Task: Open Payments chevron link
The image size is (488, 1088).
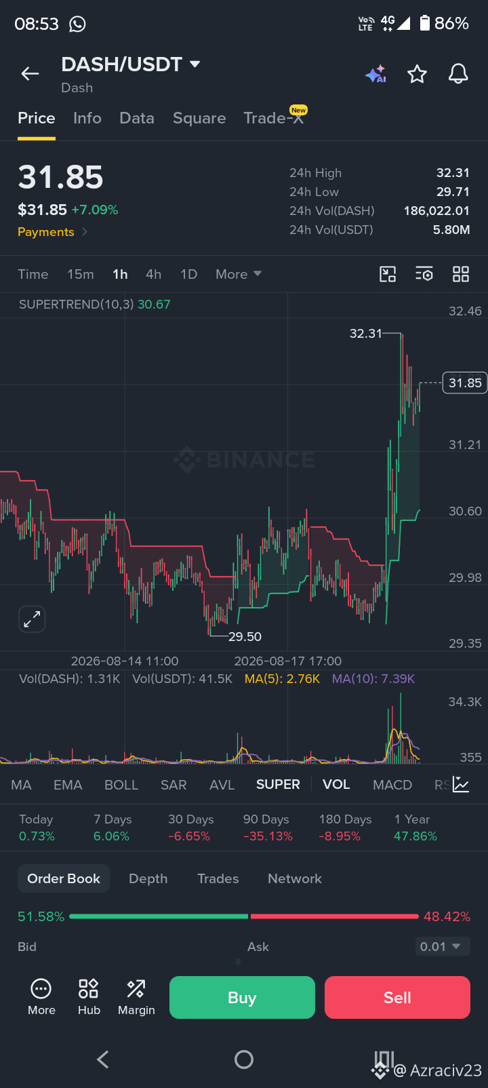Action: (x=53, y=232)
